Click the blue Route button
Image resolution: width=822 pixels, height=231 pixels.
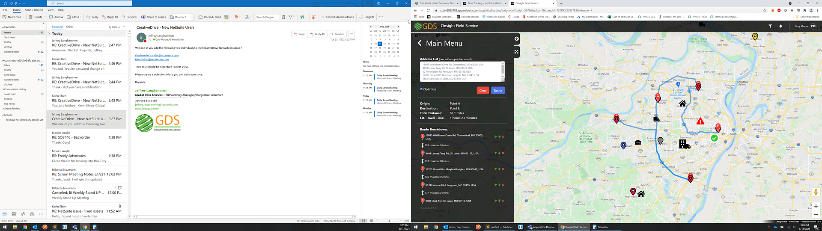(498, 90)
